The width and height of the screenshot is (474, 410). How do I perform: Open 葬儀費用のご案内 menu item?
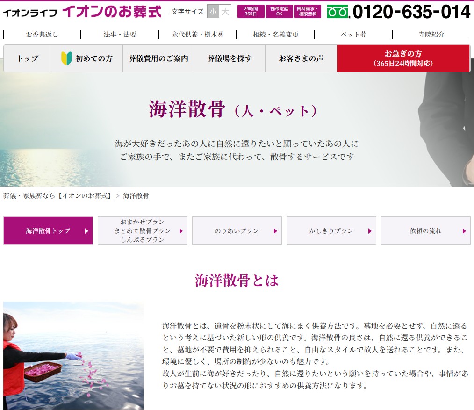pyautogui.click(x=158, y=58)
